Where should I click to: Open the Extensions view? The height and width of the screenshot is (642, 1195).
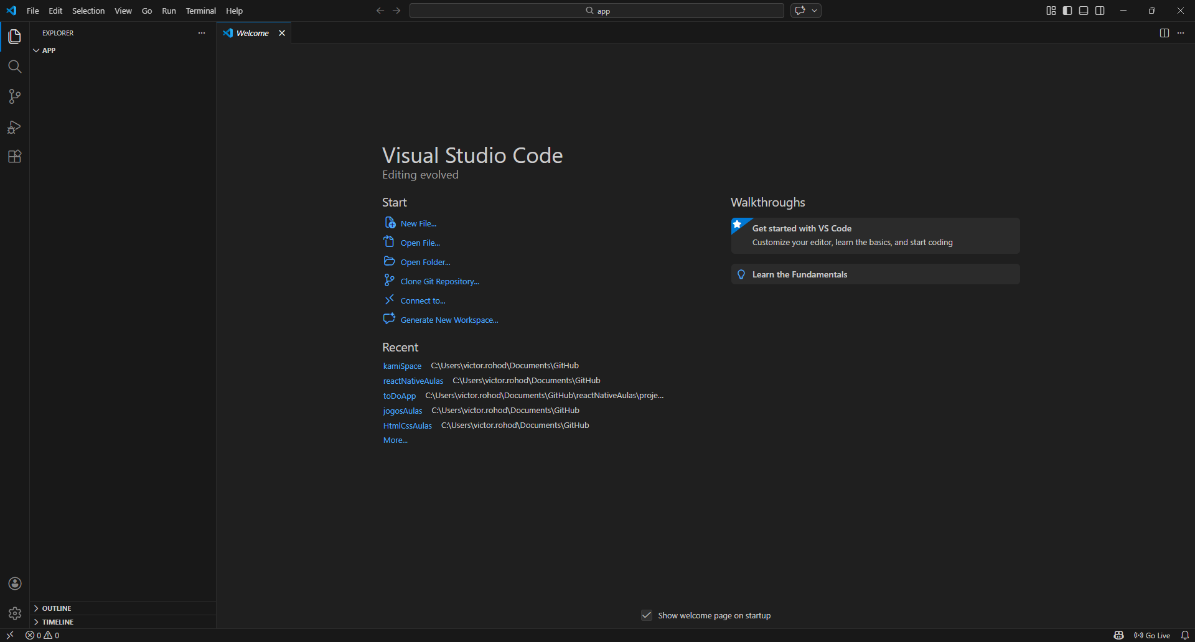15,157
